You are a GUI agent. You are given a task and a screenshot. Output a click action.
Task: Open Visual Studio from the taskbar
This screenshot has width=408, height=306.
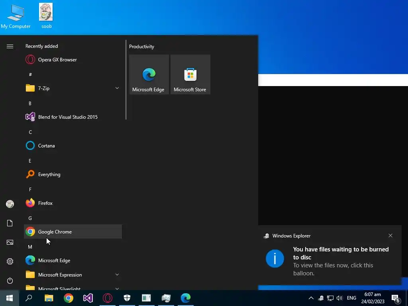coord(88,298)
